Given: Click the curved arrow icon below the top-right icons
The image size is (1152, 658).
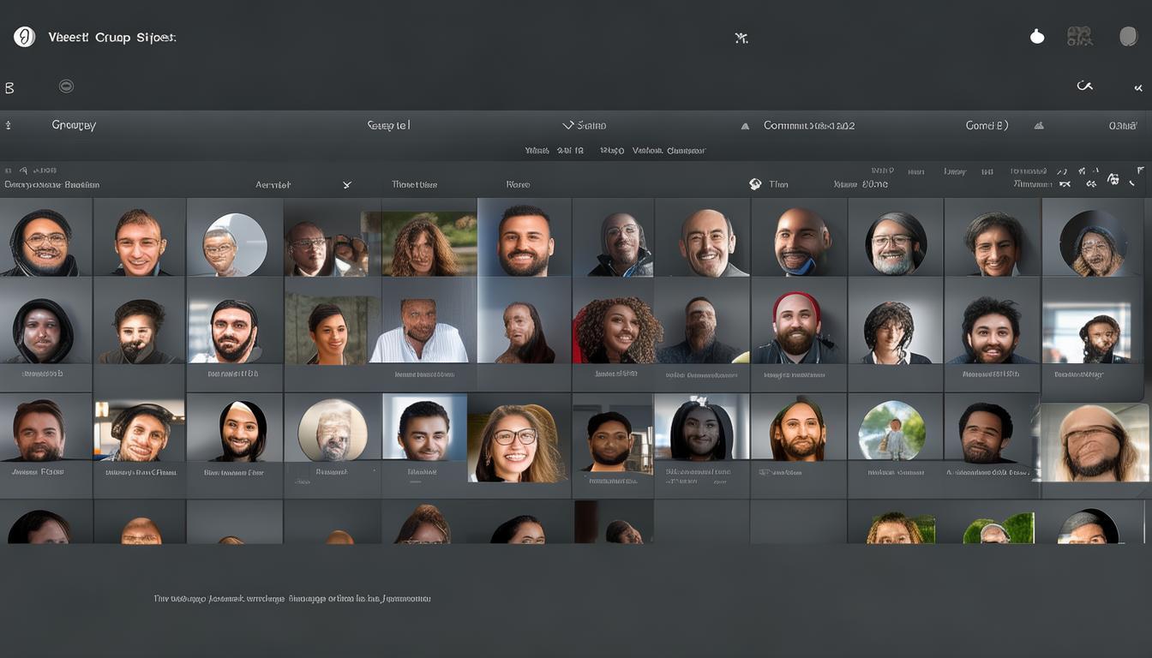Looking at the screenshot, I should 1085,87.
